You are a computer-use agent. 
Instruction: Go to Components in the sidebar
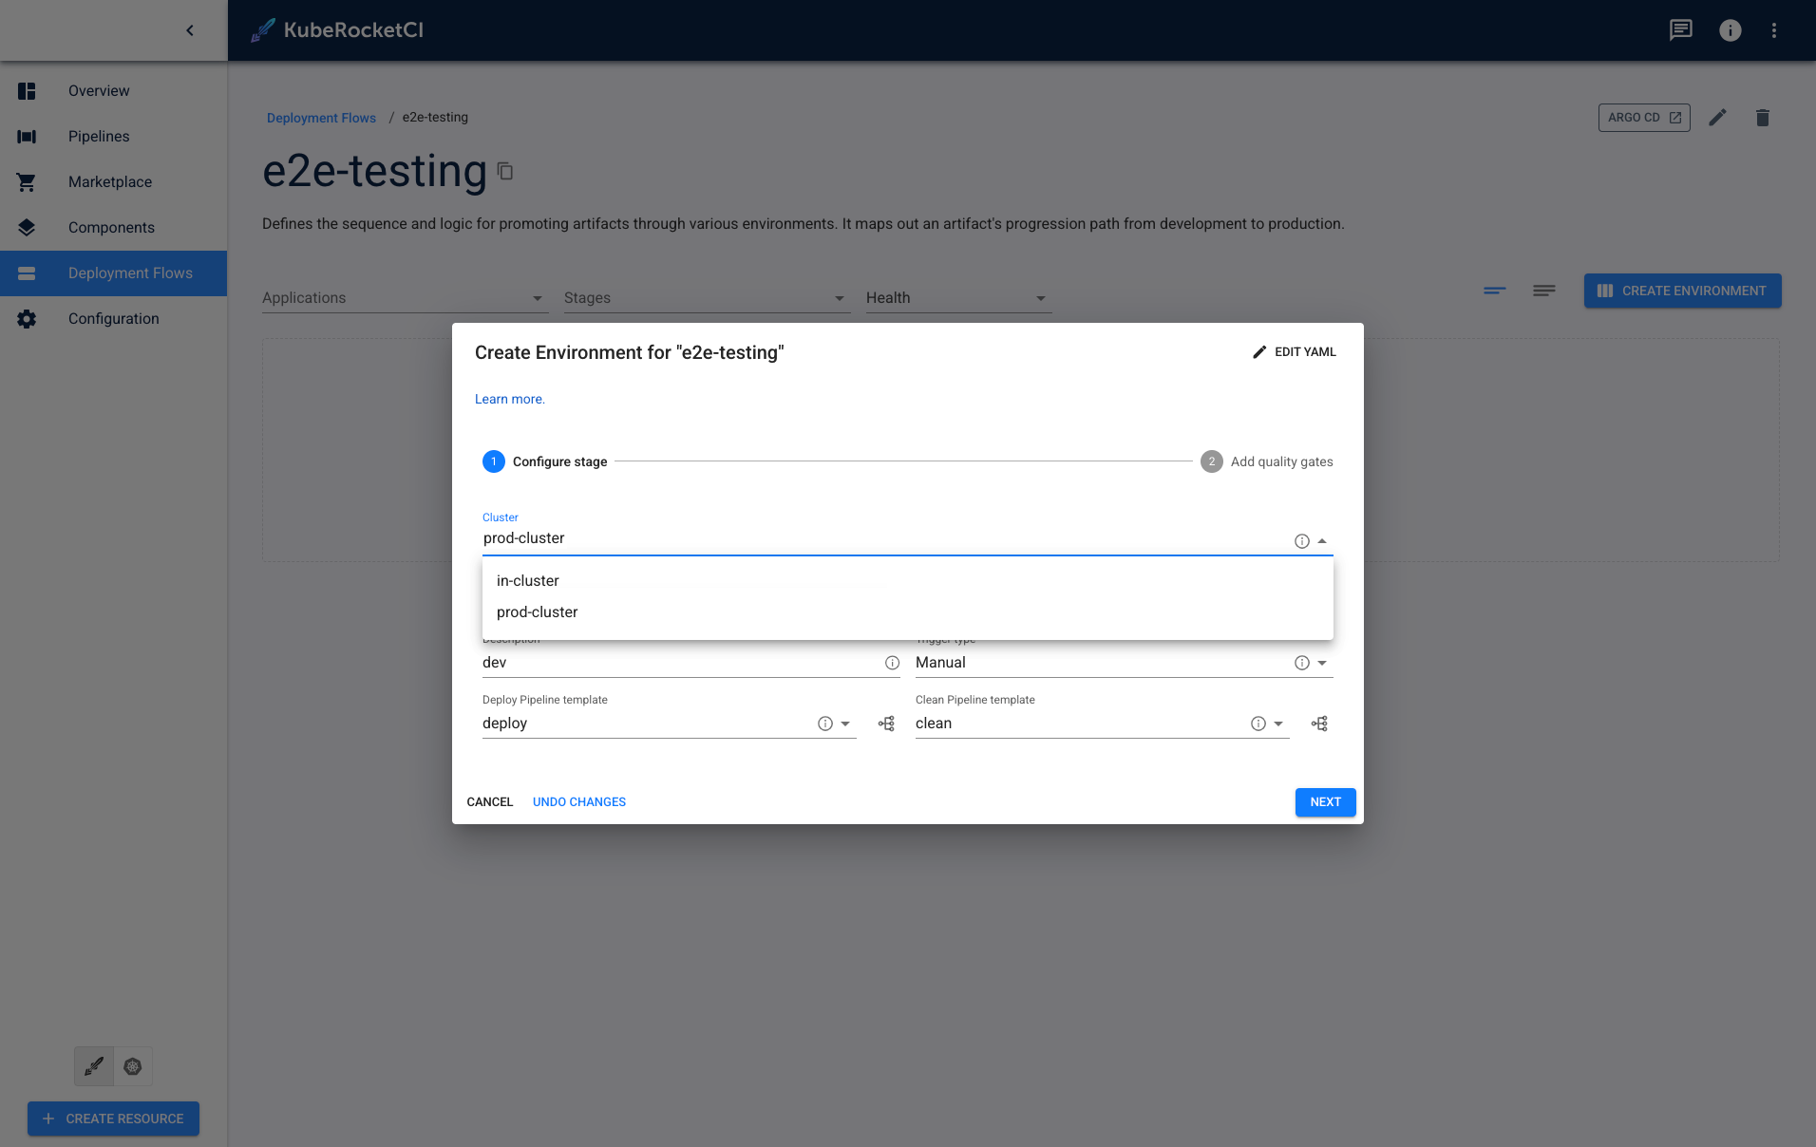point(113,228)
